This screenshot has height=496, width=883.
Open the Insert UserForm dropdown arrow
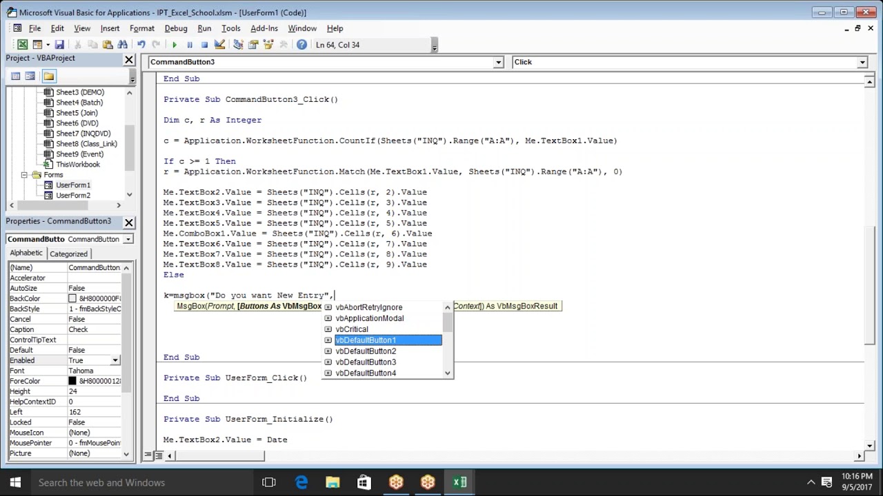(48, 45)
